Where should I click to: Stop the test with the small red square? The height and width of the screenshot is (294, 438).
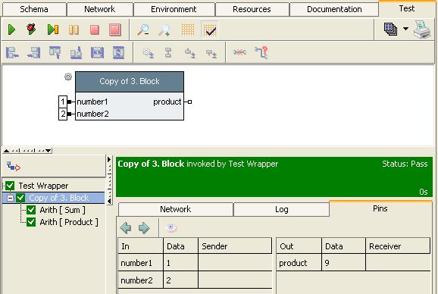(x=95, y=30)
